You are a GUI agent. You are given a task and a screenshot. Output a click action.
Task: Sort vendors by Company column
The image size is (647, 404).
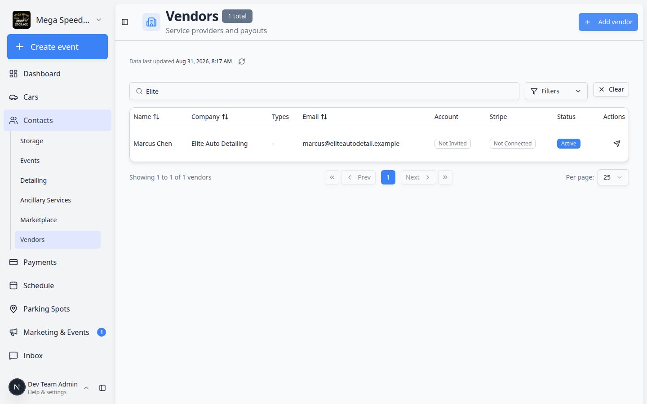tap(210, 117)
